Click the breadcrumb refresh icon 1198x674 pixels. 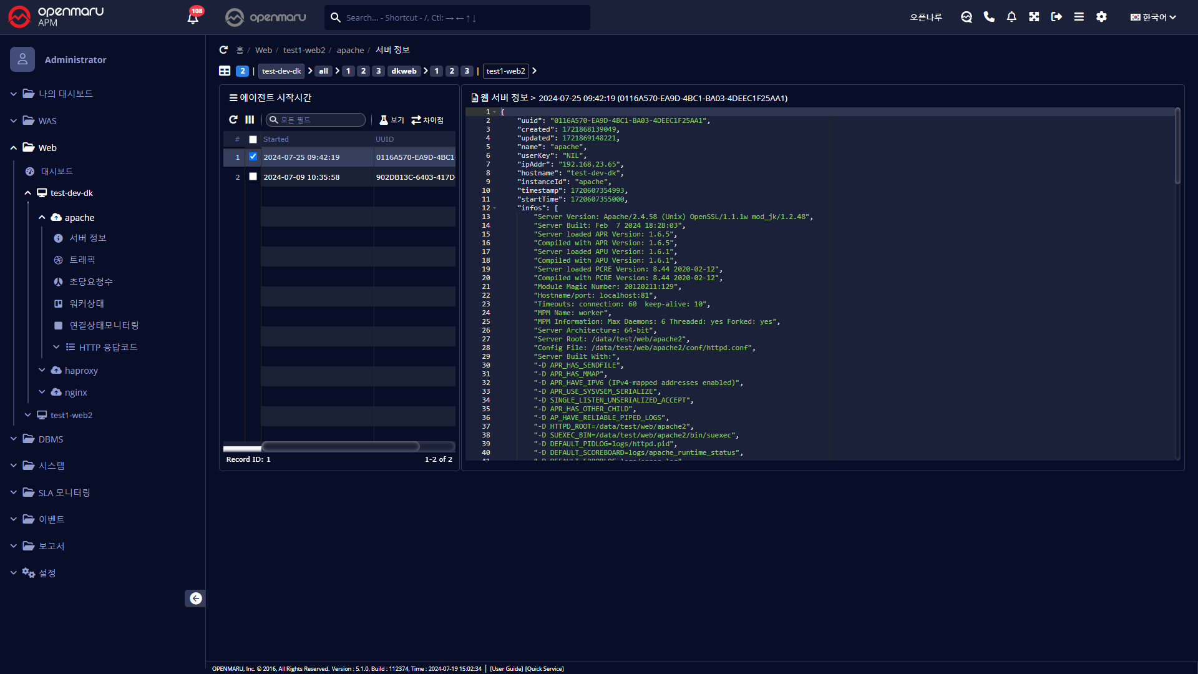click(223, 50)
